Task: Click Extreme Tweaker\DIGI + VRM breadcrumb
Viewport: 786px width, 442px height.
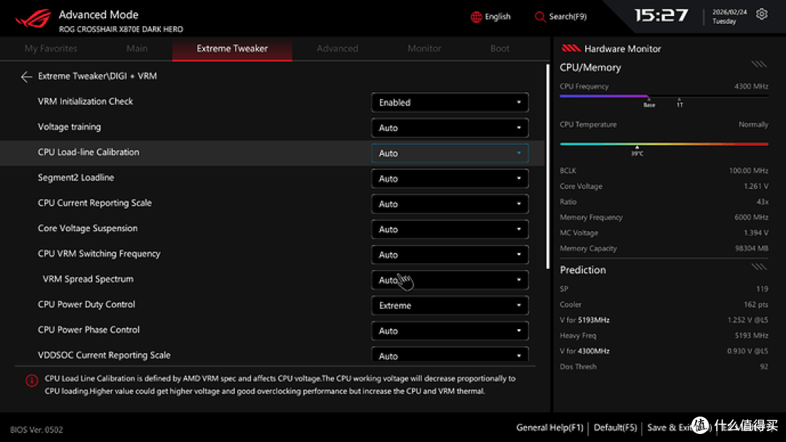Action: click(x=98, y=76)
